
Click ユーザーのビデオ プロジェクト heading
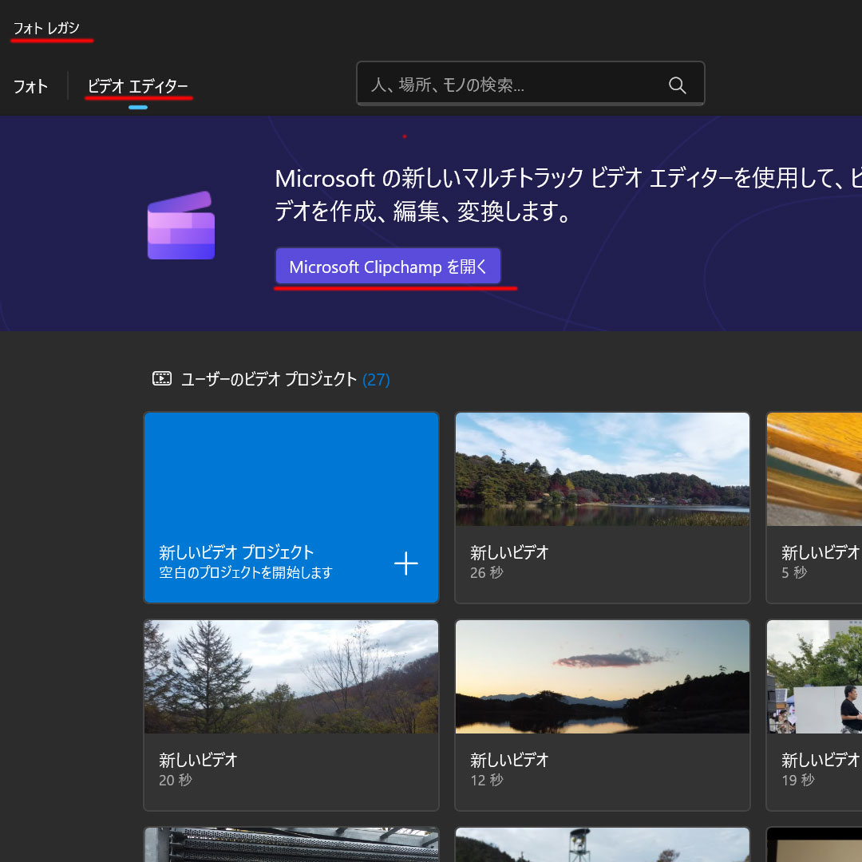[x=269, y=379]
